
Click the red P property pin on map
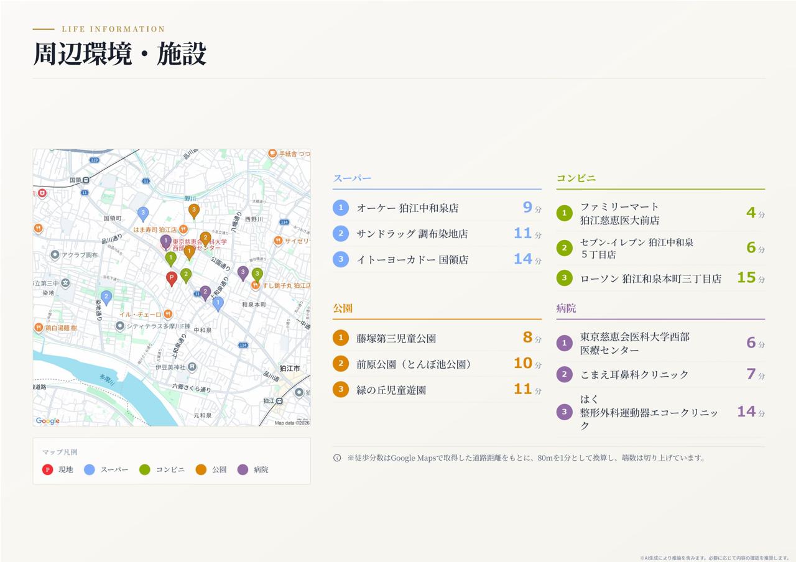[172, 279]
